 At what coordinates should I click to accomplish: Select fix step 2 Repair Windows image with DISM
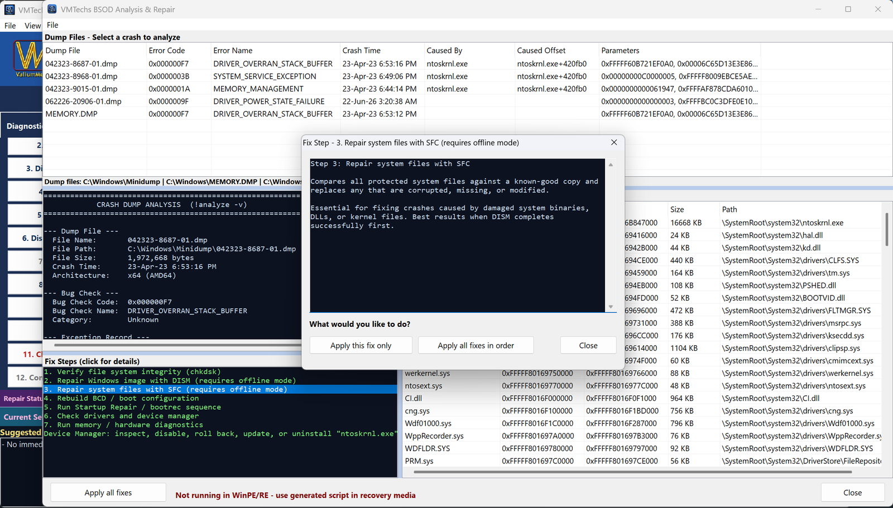tap(220, 380)
